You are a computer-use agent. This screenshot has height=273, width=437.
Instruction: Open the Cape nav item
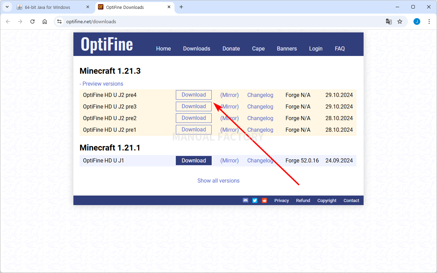coord(258,48)
